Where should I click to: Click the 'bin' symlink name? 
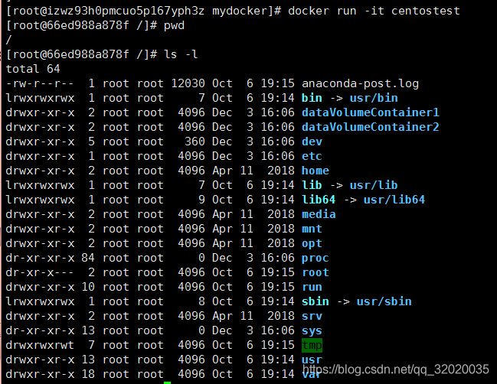pyautogui.click(x=312, y=98)
